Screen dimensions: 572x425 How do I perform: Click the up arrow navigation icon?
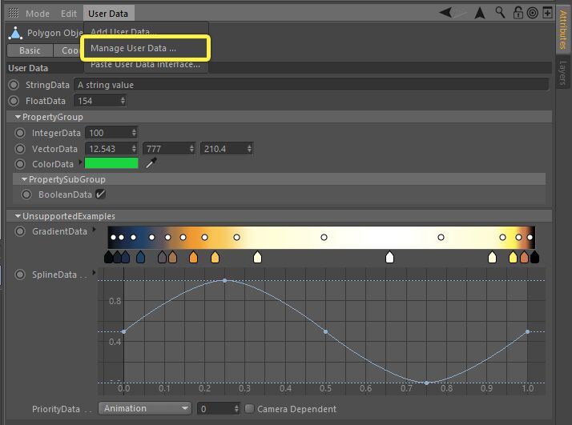(x=480, y=13)
